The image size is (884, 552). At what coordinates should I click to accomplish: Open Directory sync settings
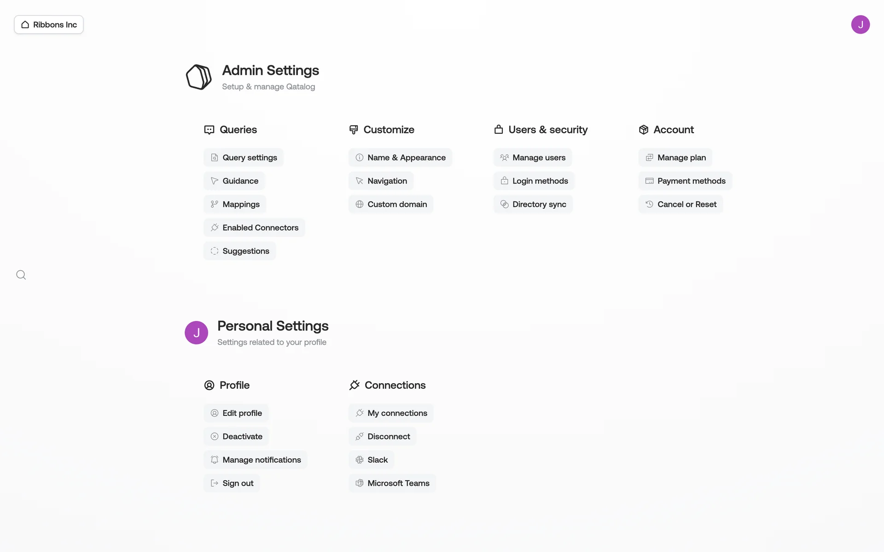[x=533, y=204]
